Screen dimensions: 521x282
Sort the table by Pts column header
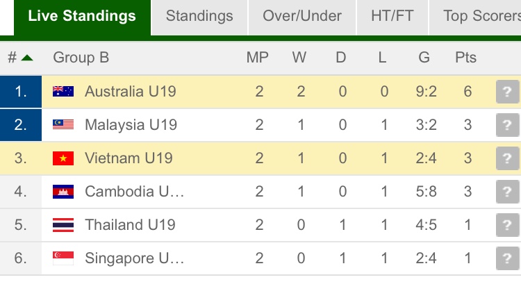465,58
